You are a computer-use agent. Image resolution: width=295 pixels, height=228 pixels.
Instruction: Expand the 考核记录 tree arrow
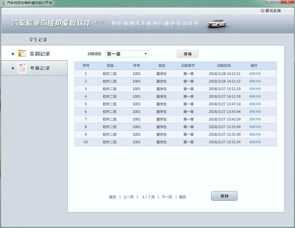click(x=13, y=68)
